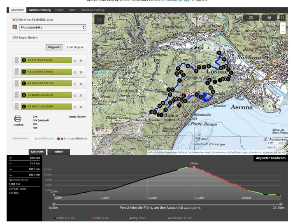Switch to the Kurzbeschreibung tab
The height and width of the screenshot is (224, 293).
click(x=40, y=9)
